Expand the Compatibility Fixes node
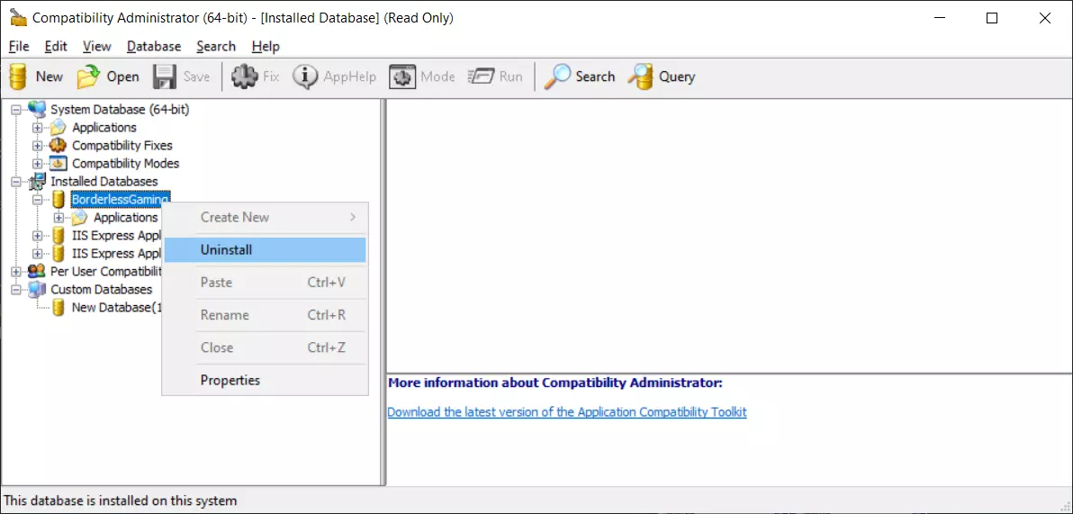Screen dimensions: 1073x514 click(37, 145)
